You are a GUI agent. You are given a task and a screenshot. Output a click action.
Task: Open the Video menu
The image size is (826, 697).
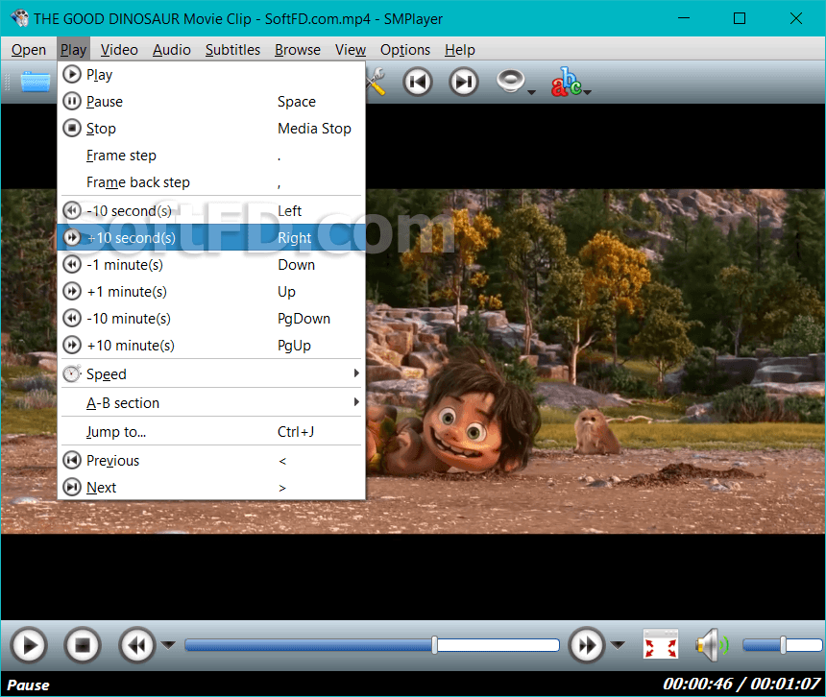(x=119, y=50)
